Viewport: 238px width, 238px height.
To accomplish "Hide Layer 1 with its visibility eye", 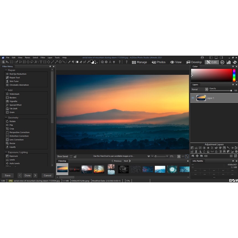I will click(x=193, y=98).
